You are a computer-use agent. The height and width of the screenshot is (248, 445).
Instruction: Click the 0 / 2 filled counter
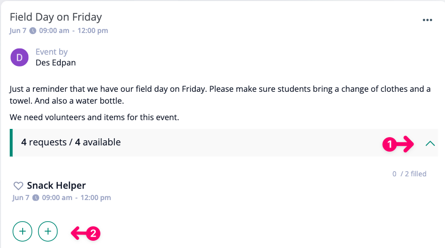pos(409,174)
